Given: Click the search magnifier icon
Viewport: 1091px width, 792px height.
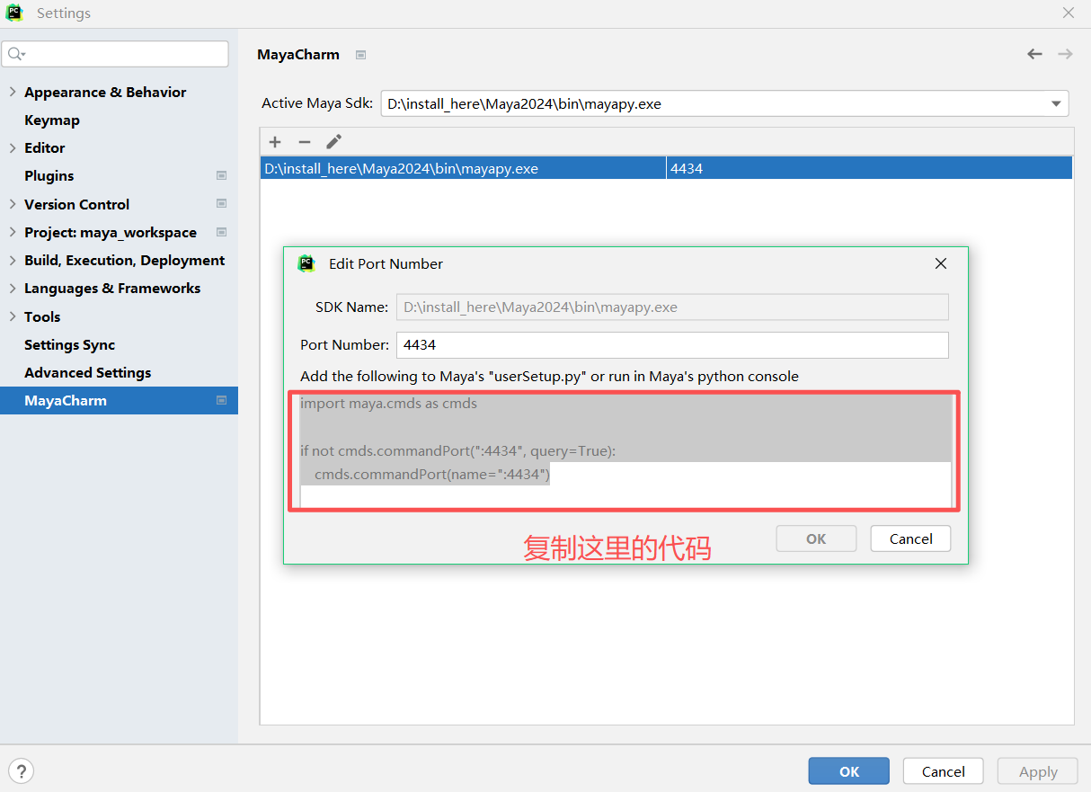Looking at the screenshot, I should point(16,54).
